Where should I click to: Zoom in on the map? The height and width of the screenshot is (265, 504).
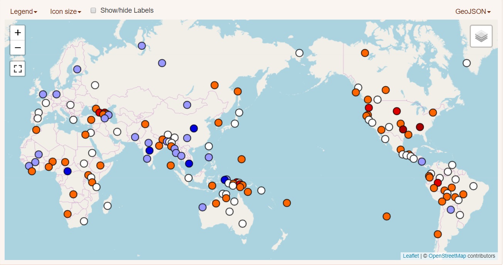point(17,32)
